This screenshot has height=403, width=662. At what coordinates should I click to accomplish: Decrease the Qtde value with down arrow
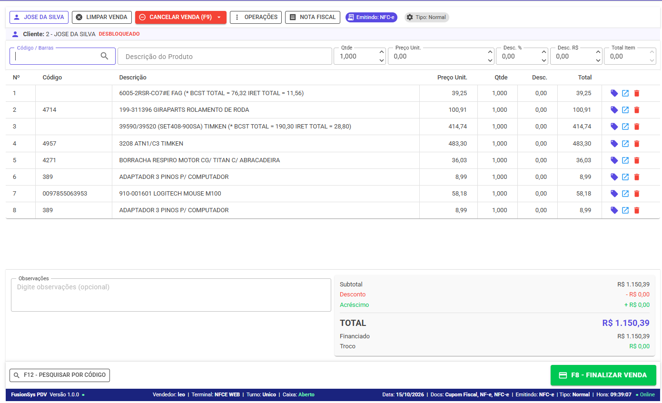coord(382,60)
